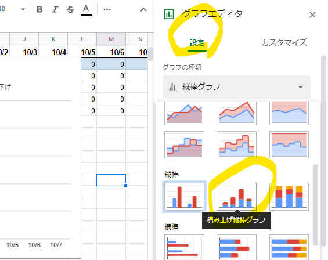Click the 10/7 label on chart axis
The width and height of the screenshot is (328, 260).
[x=56, y=245]
